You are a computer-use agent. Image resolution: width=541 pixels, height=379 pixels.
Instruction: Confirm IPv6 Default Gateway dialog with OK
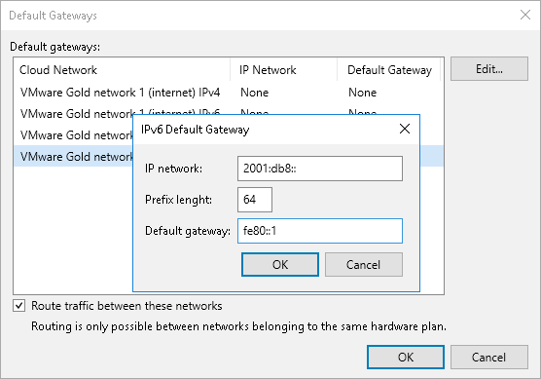(x=280, y=265)
